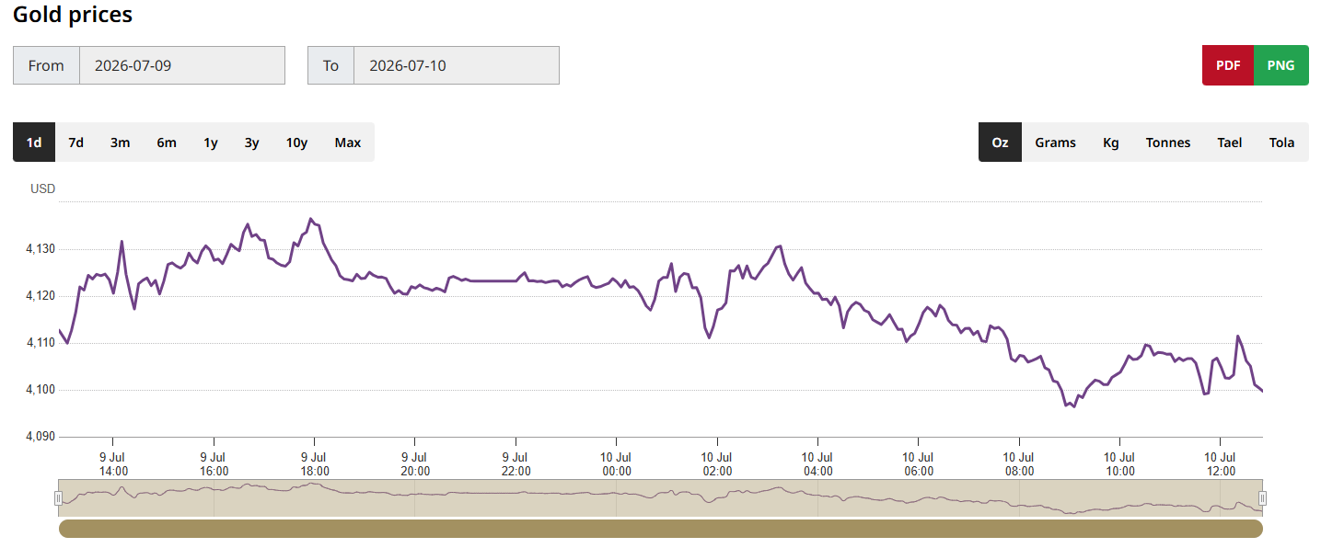Change unit to Kg
Screen dimensions: 1321x548
click(x=1111, y=143)
